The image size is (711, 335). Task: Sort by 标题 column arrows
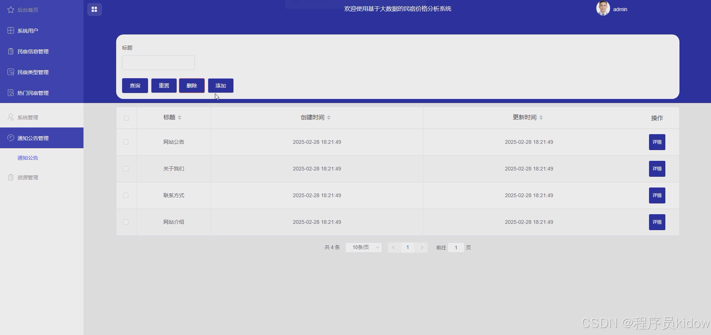coord(180,117)
